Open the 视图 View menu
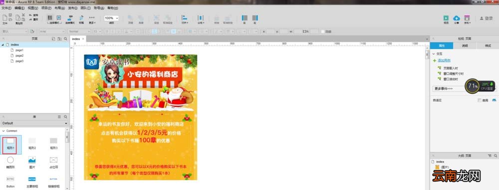The image size is (499, 190). (33, 8)
